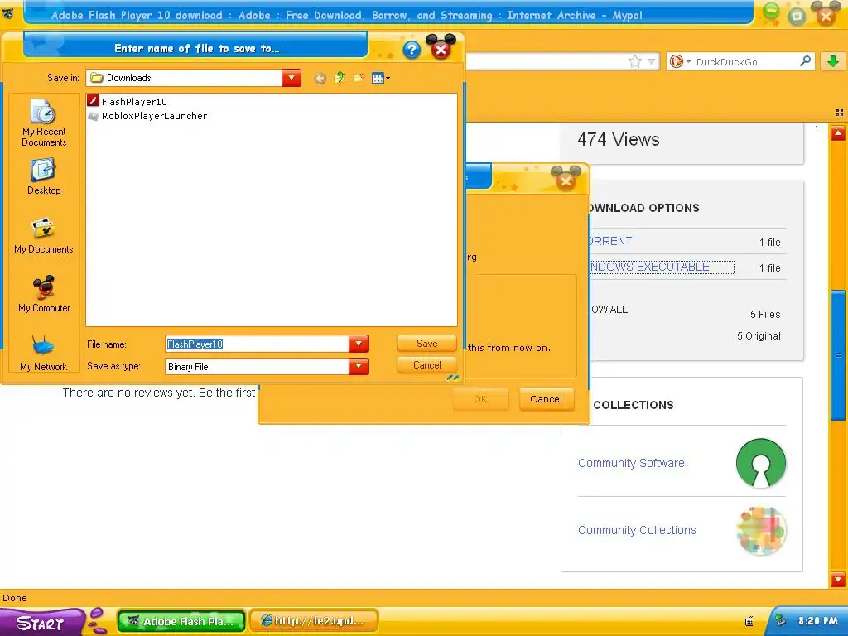Click the 5 Original text
The image size is (848, 636).
click(x=759, y=336)
